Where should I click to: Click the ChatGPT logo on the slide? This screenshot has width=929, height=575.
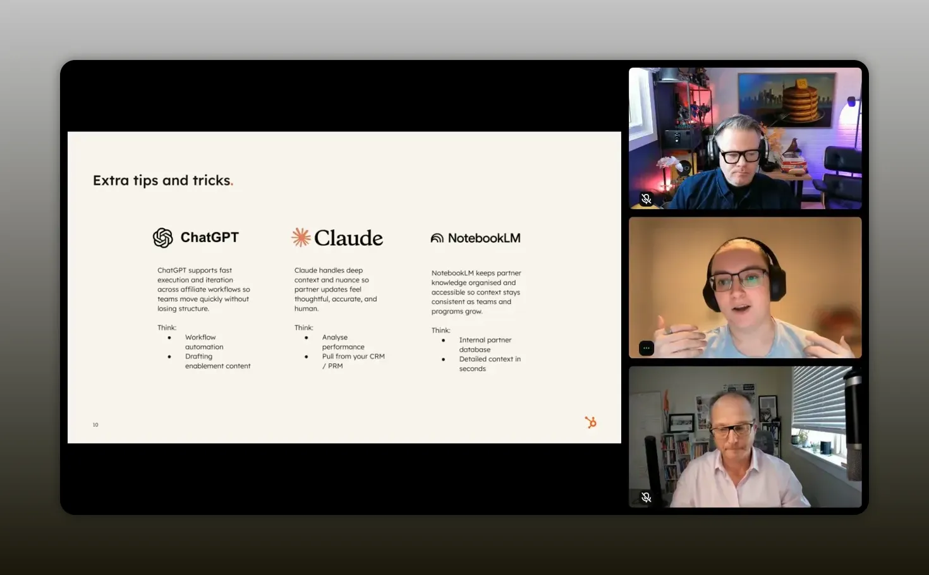pos(162,238)
